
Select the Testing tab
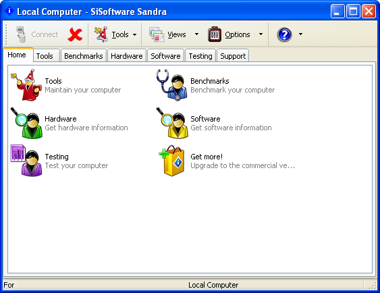click(200, 56)
